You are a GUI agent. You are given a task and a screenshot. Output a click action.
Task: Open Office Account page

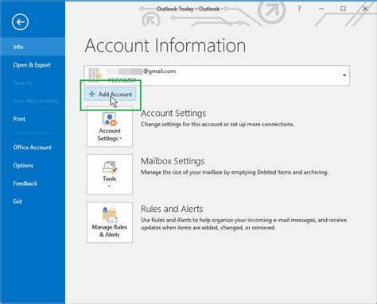[33, 148]
